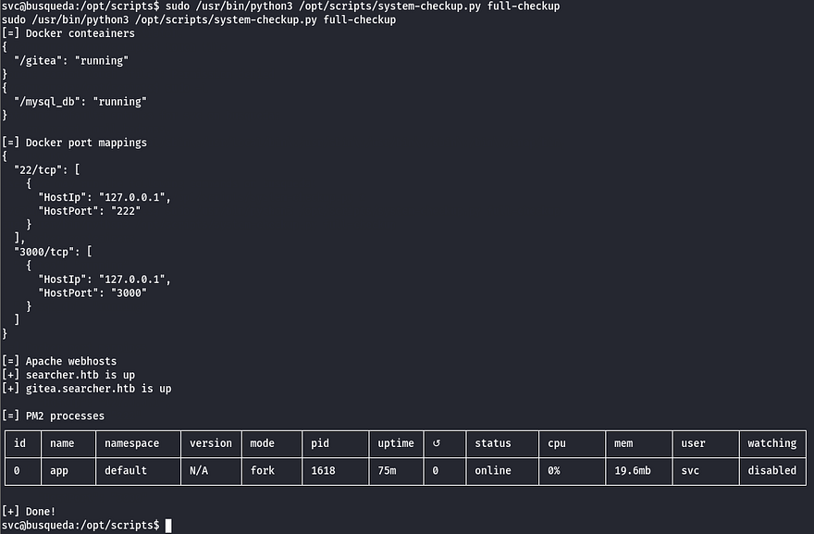Click the "online" status cell
Screen dimensions: 814x534
(x=493, y=470)
